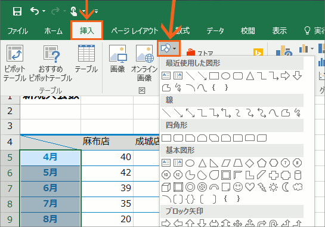Select the left block arrow in ブロック矢印
The width and height of the screenshot is (325, 227).
[178, 223]
